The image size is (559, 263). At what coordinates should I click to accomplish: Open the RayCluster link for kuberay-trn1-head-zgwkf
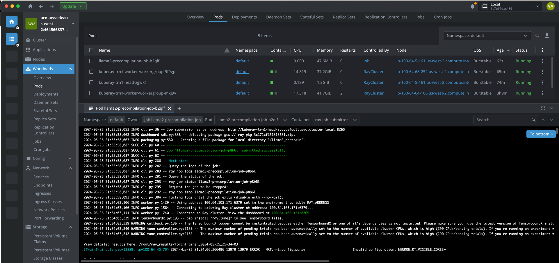373,82
